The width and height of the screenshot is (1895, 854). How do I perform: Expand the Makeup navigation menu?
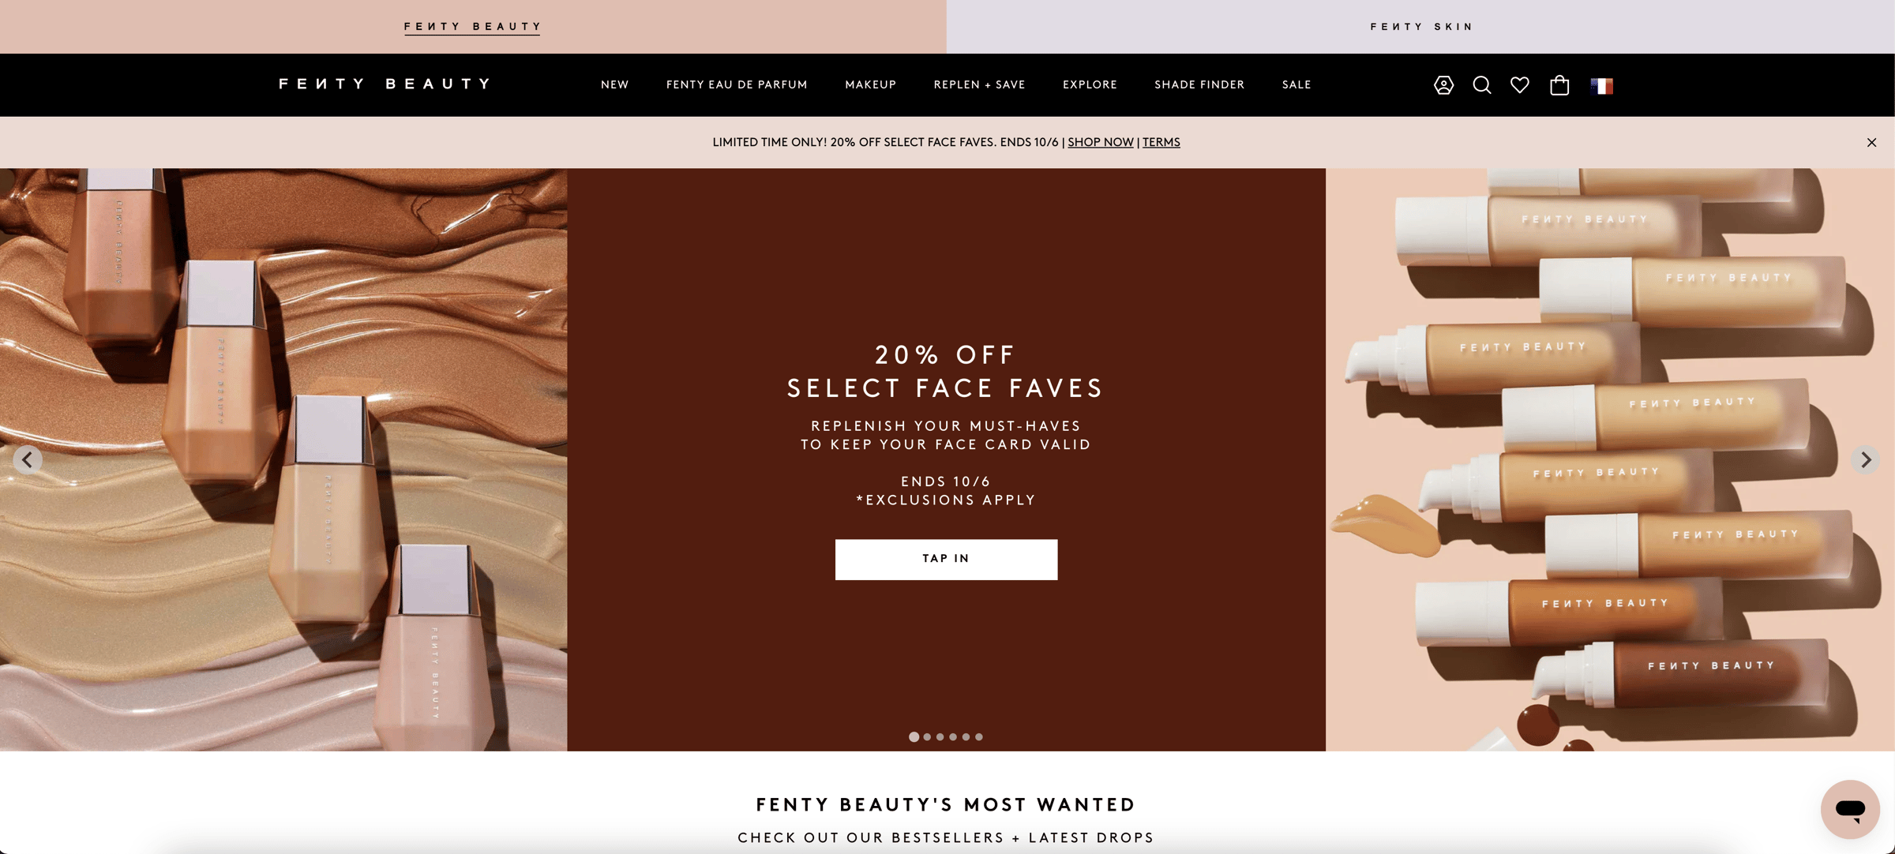[x=871, y=85]
